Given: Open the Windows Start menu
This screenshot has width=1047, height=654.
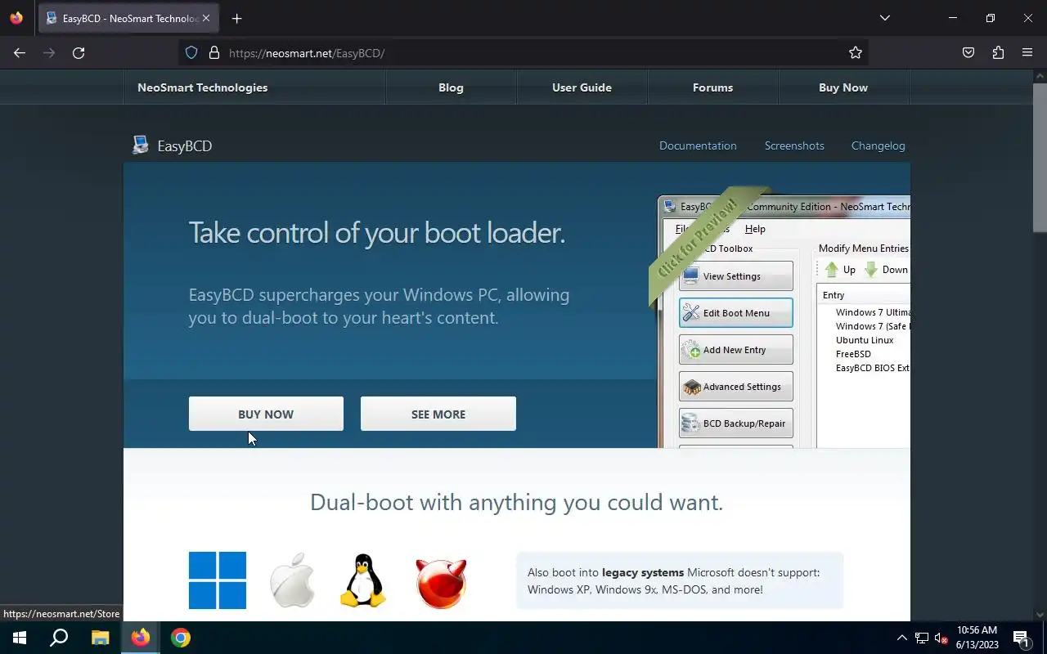Looking at the screenshot, I should click(x=20, y=638).
